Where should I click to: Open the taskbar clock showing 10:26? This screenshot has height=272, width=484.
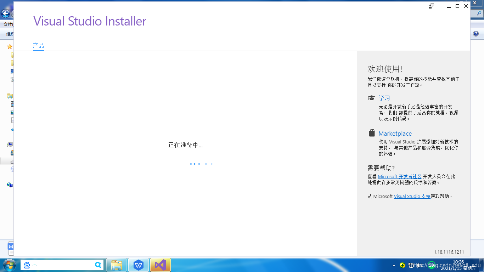[x=458, y=265]
